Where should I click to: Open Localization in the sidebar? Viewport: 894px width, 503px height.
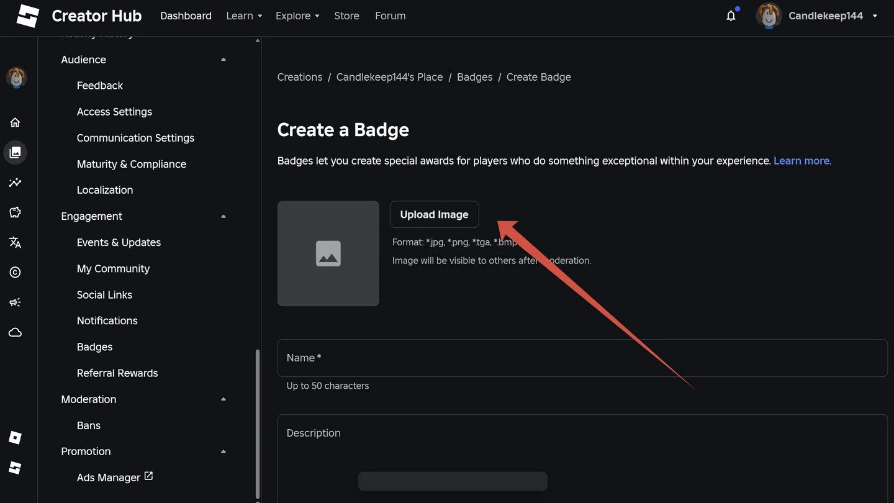coord(105,190)
